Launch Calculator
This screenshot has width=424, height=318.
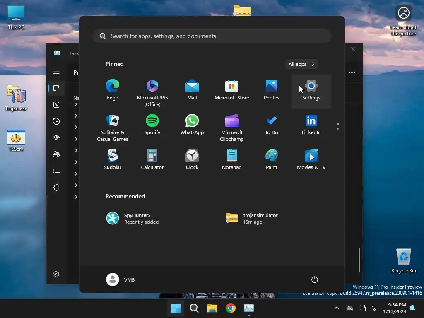point(152,159)
